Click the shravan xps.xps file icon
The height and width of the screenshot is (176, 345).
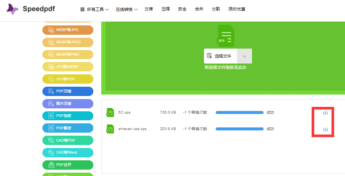110,129
